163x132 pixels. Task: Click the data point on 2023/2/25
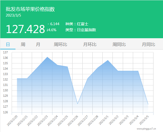(x=67, y=67)
